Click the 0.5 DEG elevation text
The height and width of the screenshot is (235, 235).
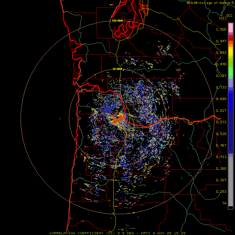pos(126,233)
